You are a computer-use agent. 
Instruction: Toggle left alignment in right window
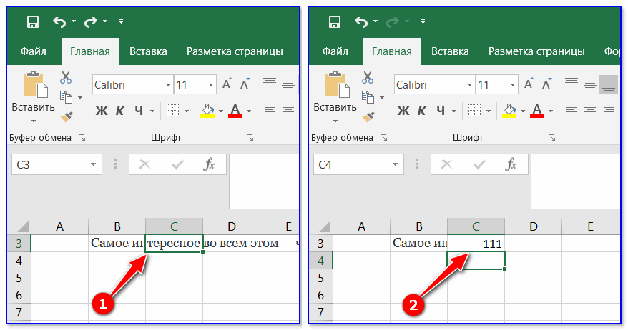click(x=571, y=111)
